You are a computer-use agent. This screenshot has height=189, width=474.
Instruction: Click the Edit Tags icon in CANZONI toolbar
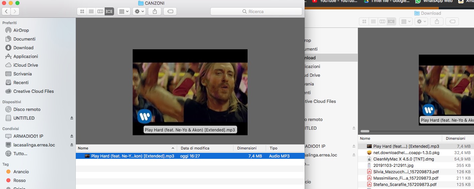pyautogui.click(x=170, y=11)
